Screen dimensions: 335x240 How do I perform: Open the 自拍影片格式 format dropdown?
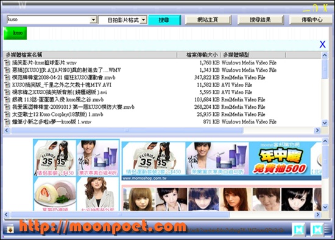pyautogui.click(x=144, y=20)
